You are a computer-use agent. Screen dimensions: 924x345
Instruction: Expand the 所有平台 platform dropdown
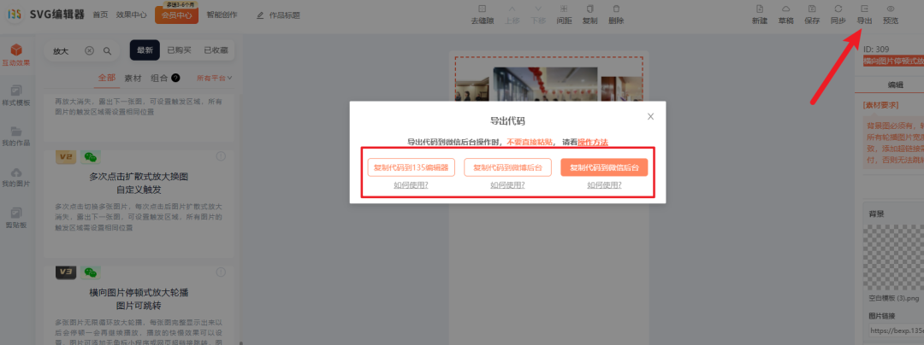point(215,78)
